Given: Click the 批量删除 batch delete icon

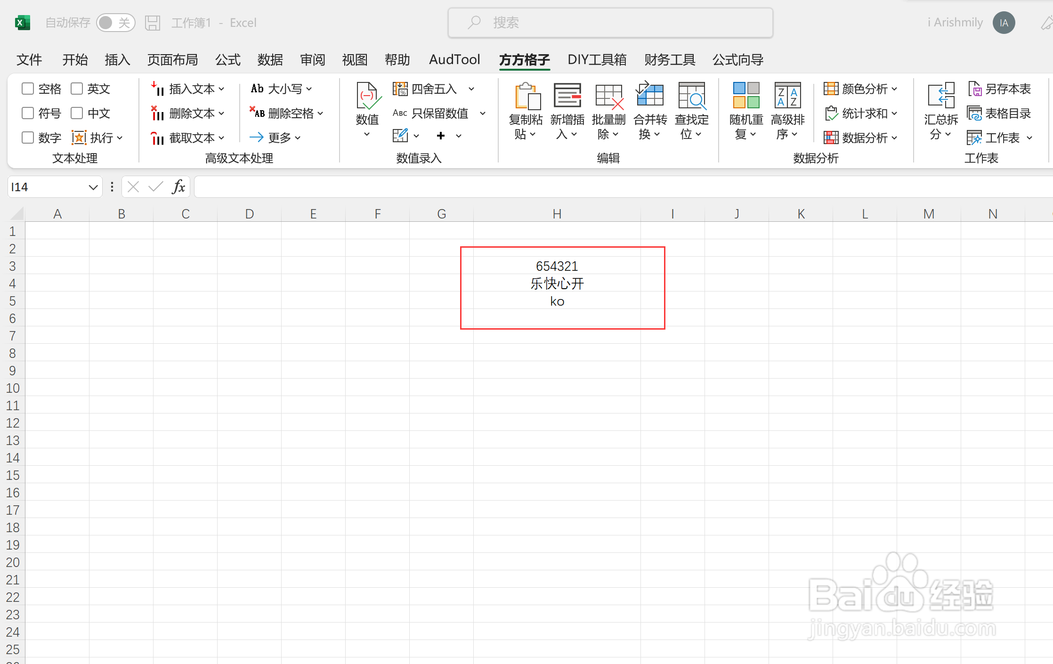Looking at the screenshot, I should pos(608,97).
